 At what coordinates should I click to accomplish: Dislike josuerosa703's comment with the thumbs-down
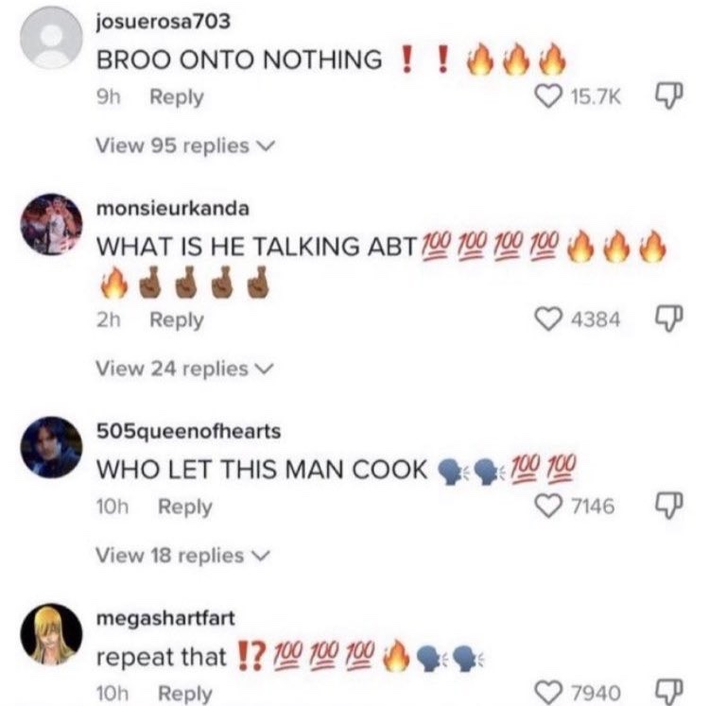668,95
